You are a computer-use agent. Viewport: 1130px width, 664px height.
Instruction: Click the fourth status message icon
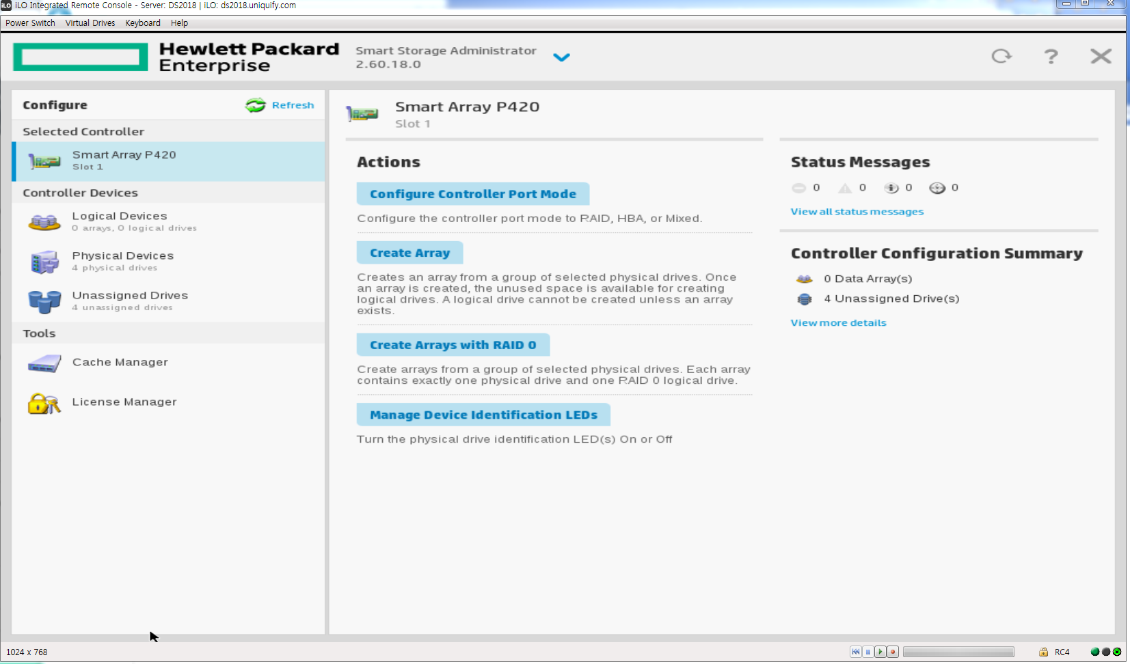click(937, 188)
